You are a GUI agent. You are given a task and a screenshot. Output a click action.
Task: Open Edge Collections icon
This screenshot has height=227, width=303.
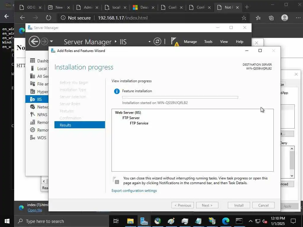tap(271, 18)
